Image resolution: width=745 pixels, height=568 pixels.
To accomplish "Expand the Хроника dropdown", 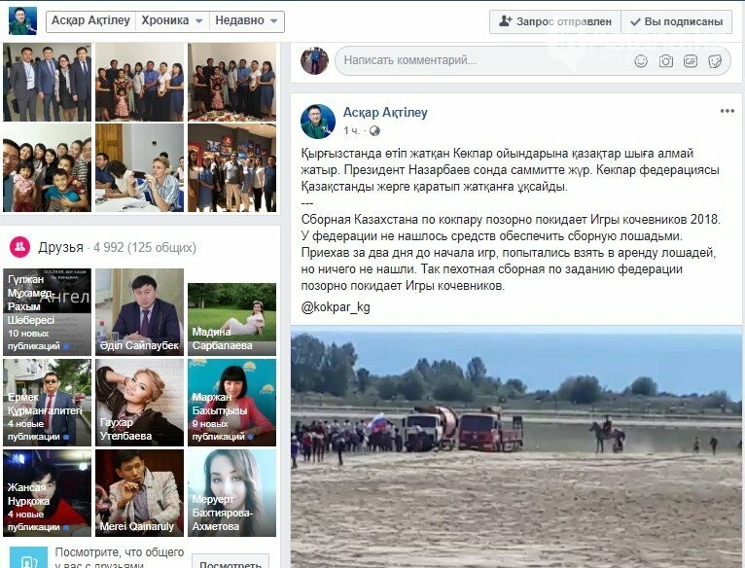I will tap(172, 21).
